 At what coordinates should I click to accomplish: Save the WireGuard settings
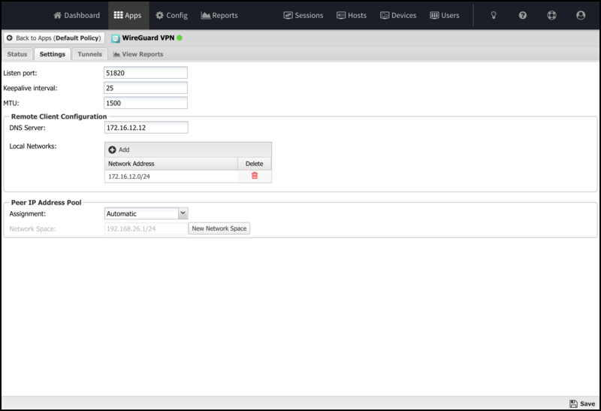(582, 403)
